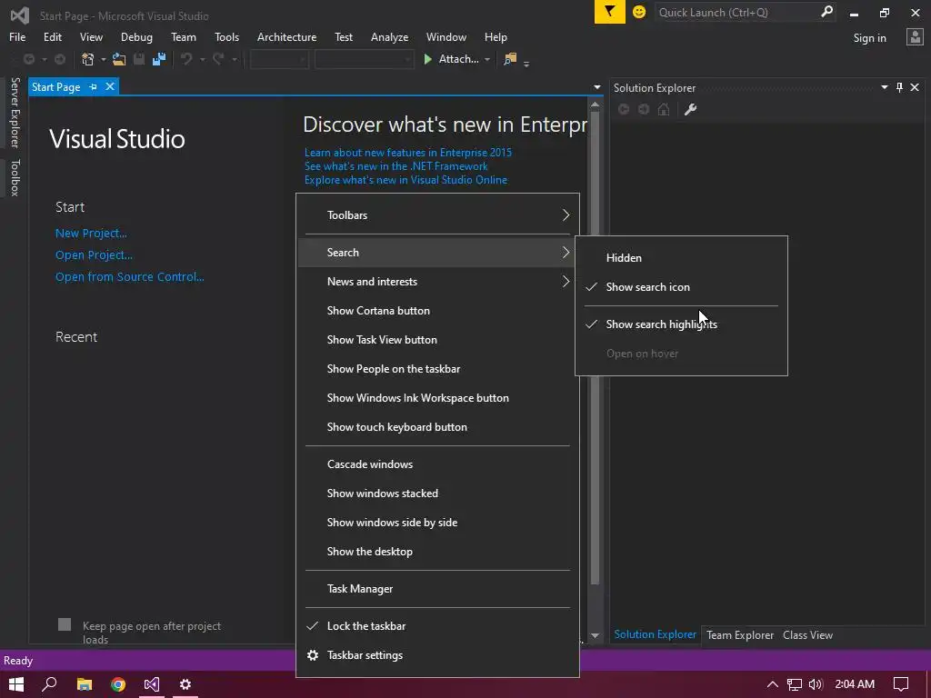Viewport: 931px width, 698px height.
Task: Click the Redo arrow icon in toolbar
Action: [218, 59]
